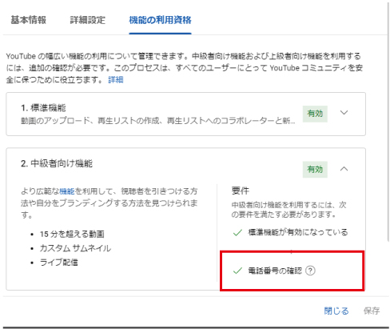The height and width of the screenshot is (329, 390).
Task: Click green checkmark next to 電話番号の確認
Action: tap(237, 271)
